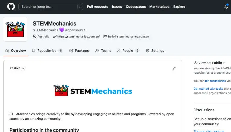
Task: Go to the Teams tab
Action: click(103, 51)
